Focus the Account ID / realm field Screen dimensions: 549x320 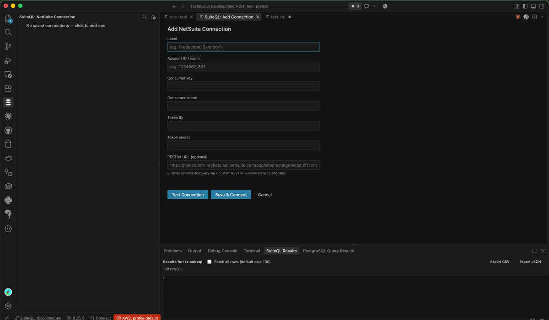pos(243,66)
